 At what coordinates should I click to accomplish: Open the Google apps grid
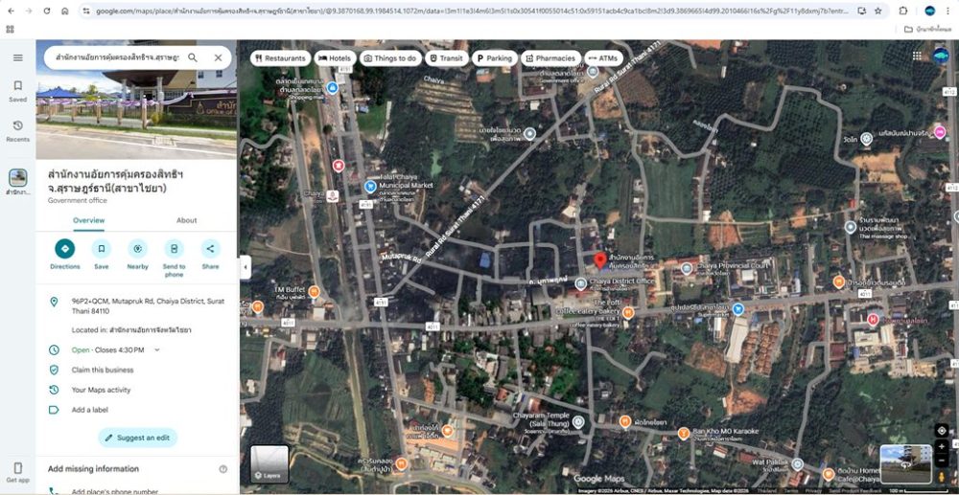point(916,56)
